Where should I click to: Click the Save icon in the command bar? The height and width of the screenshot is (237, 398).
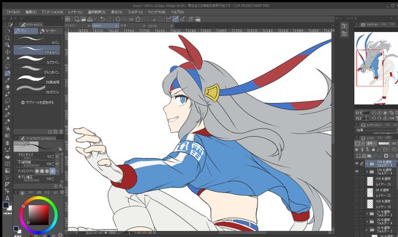click(x=90, y=19)
